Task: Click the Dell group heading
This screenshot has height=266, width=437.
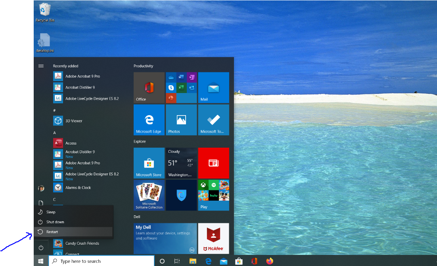Action: (137, 217)
